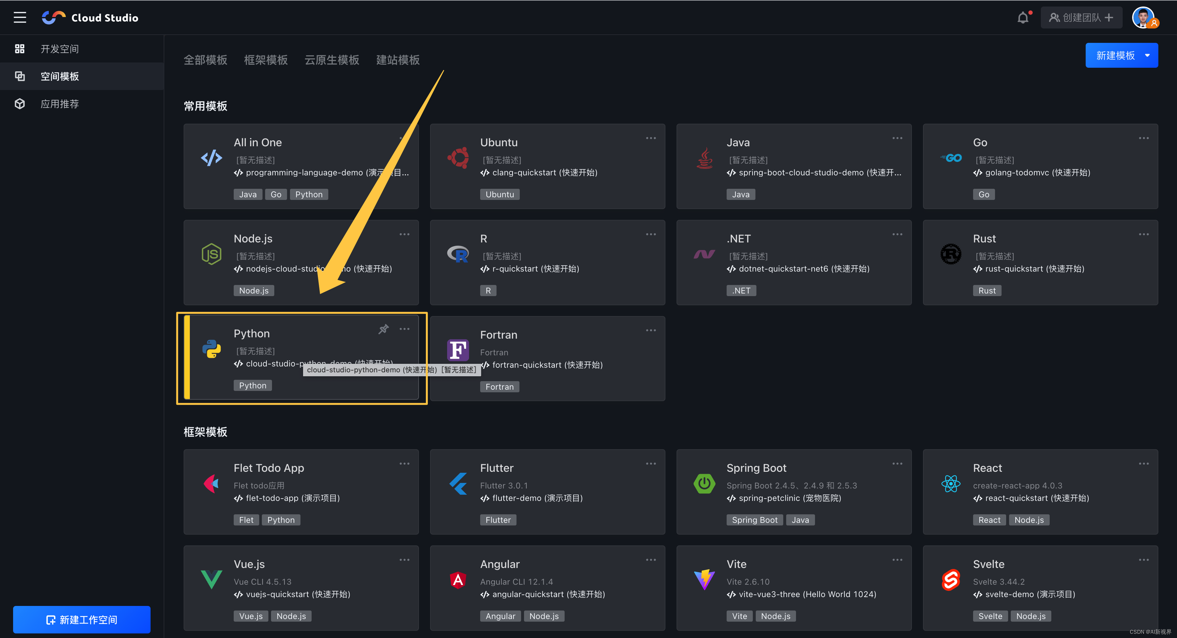Expand the 新建模板 dropdown arrow
The height and width of the screenshot is (638, 1177).
coord(1147,55)
